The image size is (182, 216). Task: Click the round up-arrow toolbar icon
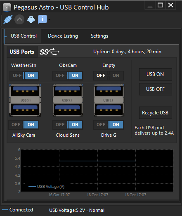19,19
